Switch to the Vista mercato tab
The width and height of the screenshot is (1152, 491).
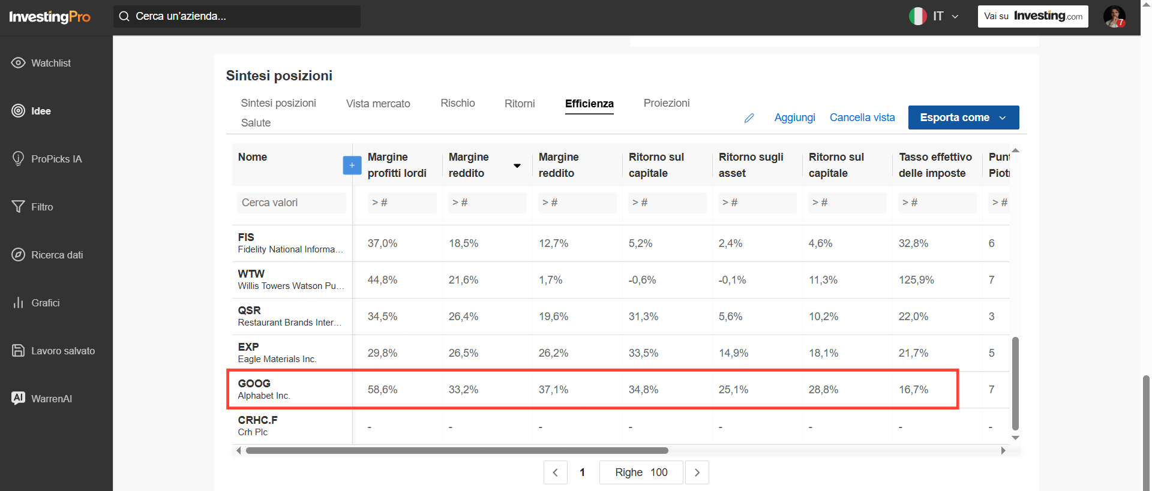click(x=378, y=104)
